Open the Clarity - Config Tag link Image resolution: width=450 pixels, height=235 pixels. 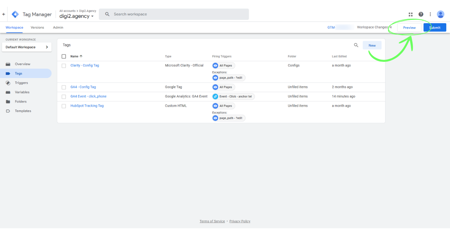[85, 66]
